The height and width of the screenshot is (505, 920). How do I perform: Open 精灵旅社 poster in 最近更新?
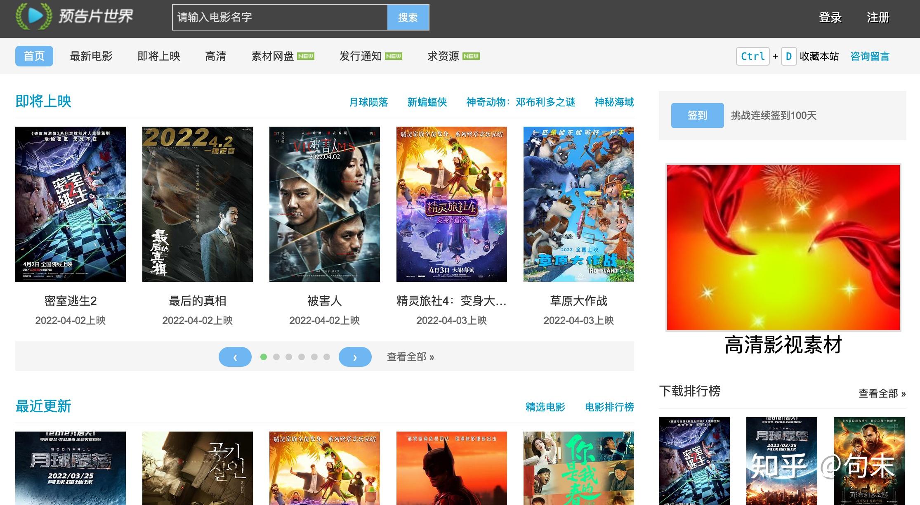pyautogui.click(x=325, y=468)
